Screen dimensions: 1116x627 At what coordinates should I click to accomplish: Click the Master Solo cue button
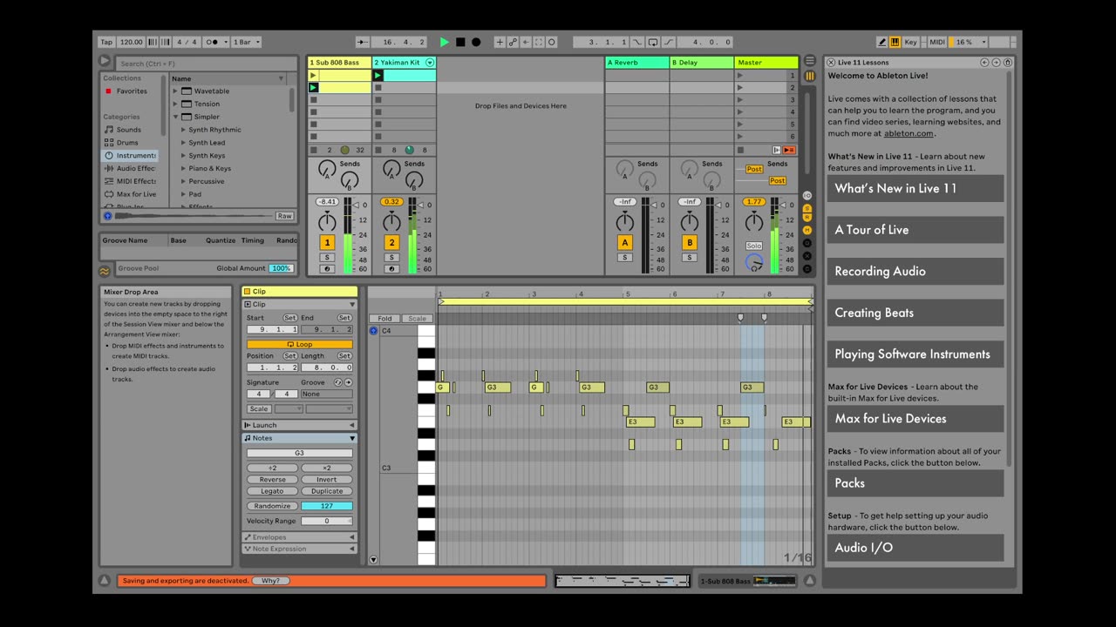(754, 246)
